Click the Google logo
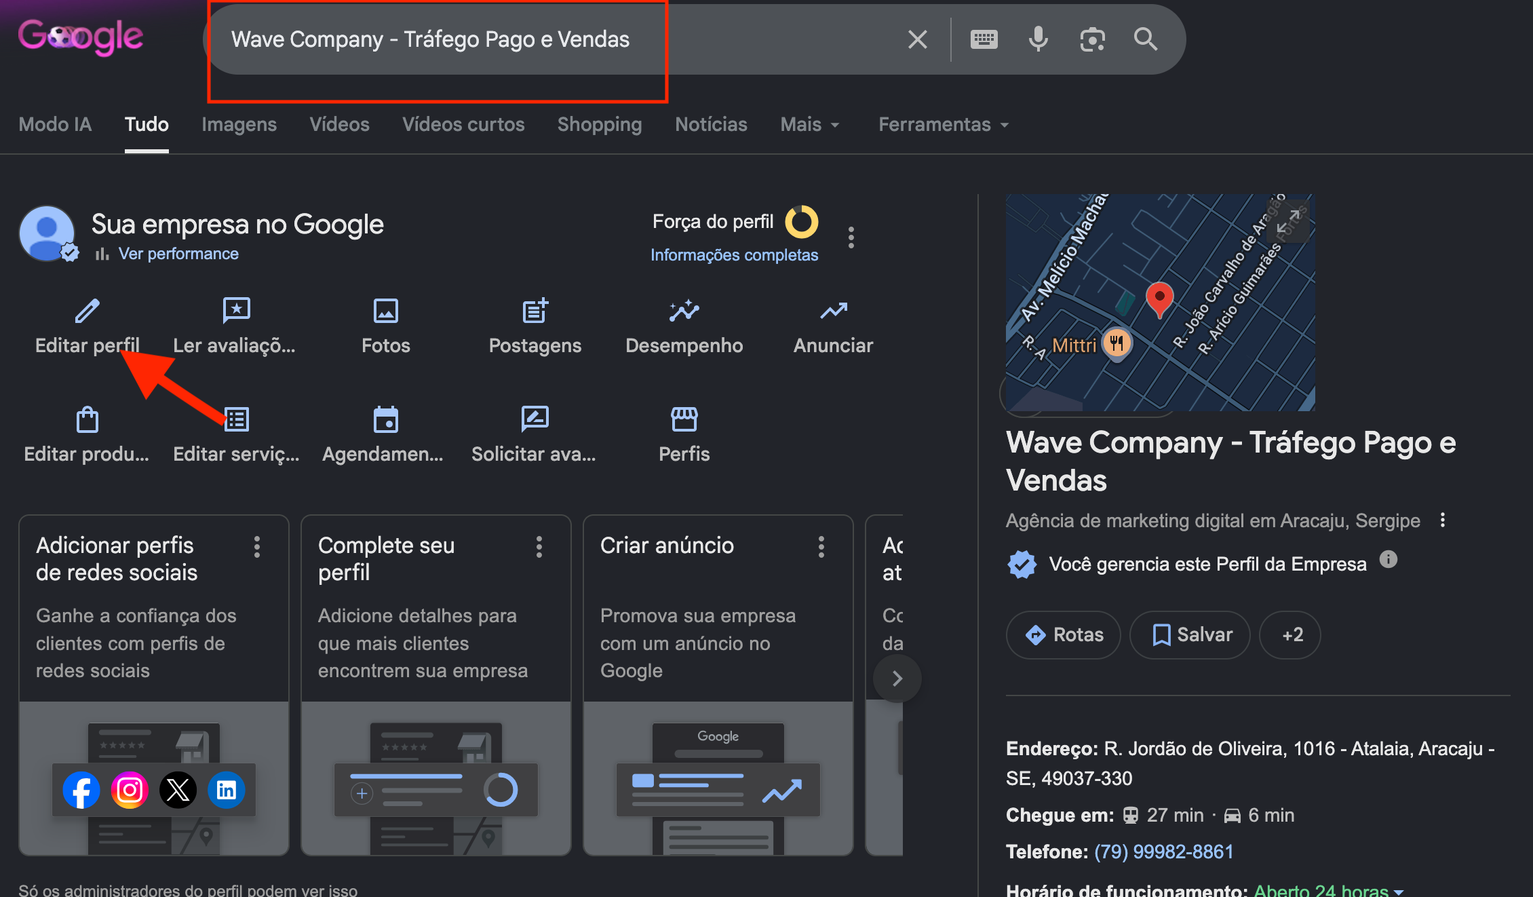This screenshot has width=1533, height=897. click(x=81, y=37)
